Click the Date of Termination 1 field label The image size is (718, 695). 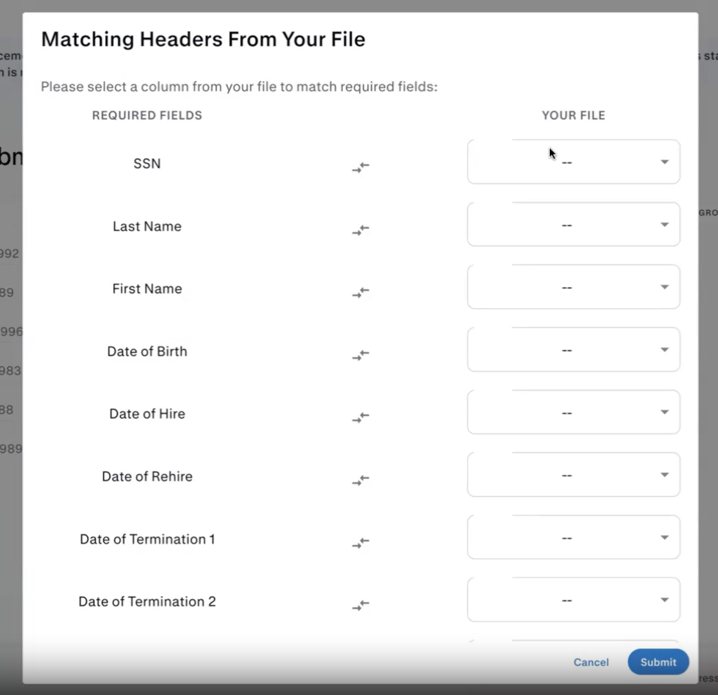coord(147,539)
